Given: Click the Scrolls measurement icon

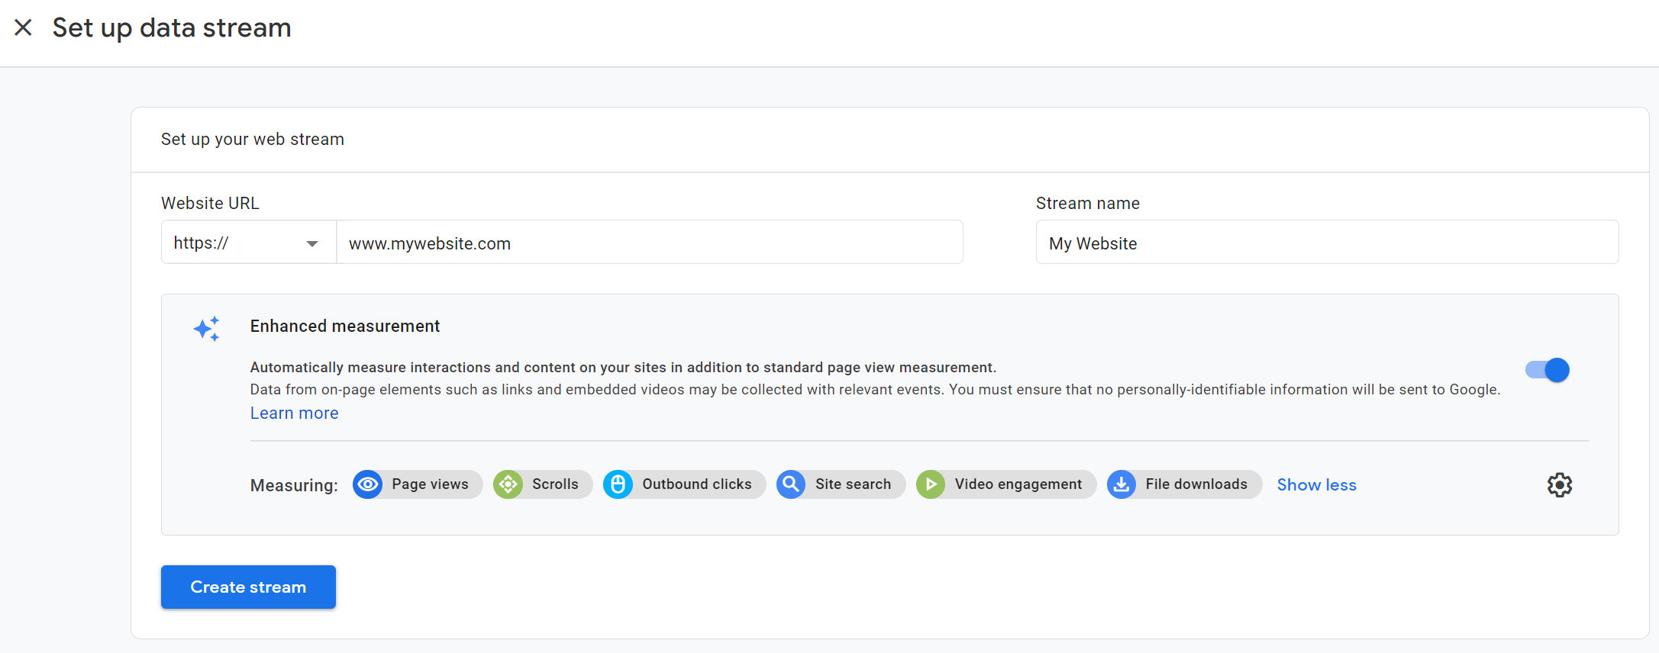Looking at the screenshot, I should [x=508, y=484].
